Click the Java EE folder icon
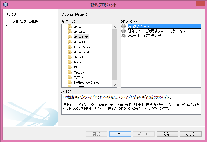This screenshot has width=207, height=142. tap(70, 42)
